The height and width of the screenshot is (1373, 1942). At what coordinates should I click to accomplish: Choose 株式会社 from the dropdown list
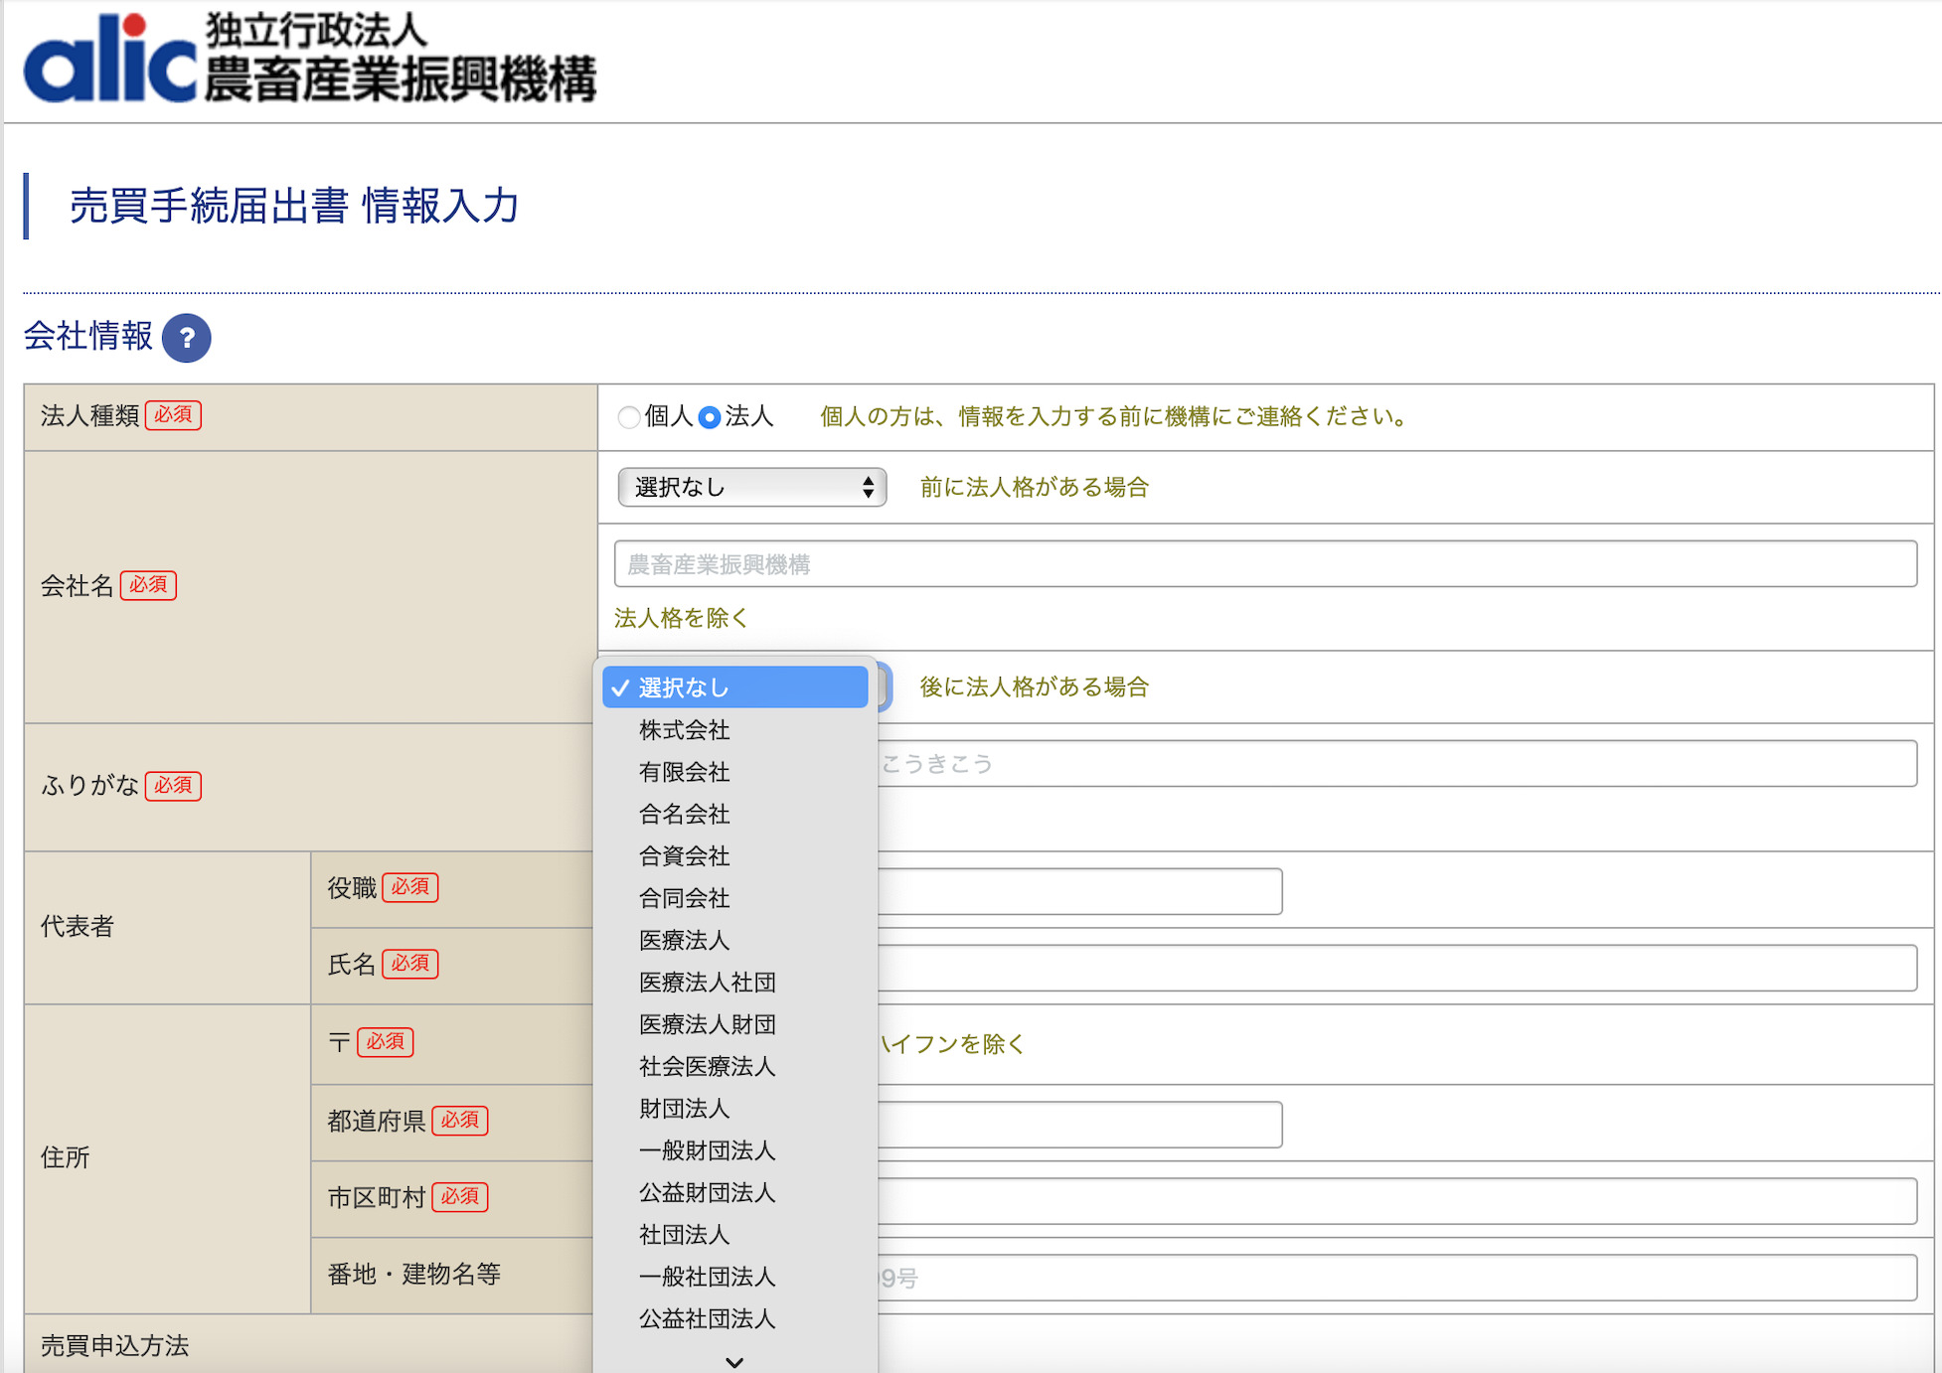(735, 730)
